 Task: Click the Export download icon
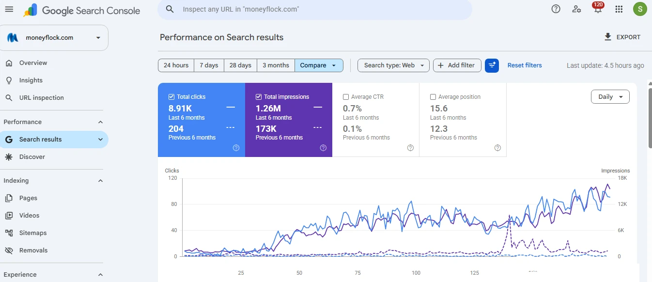(608, 37)
